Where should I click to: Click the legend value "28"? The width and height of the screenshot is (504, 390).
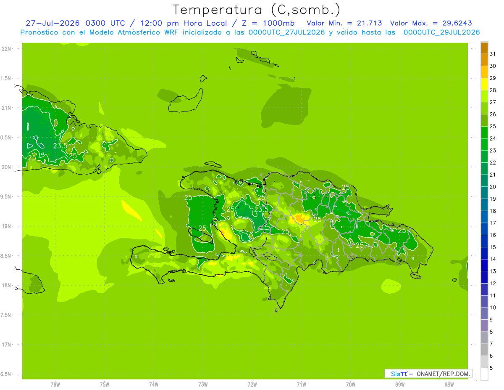coord(493,90)
